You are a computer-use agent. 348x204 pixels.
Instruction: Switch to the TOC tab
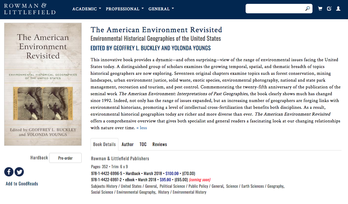[143, 144]
